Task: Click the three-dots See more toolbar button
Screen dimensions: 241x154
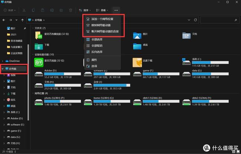Action: coord(116,10)
